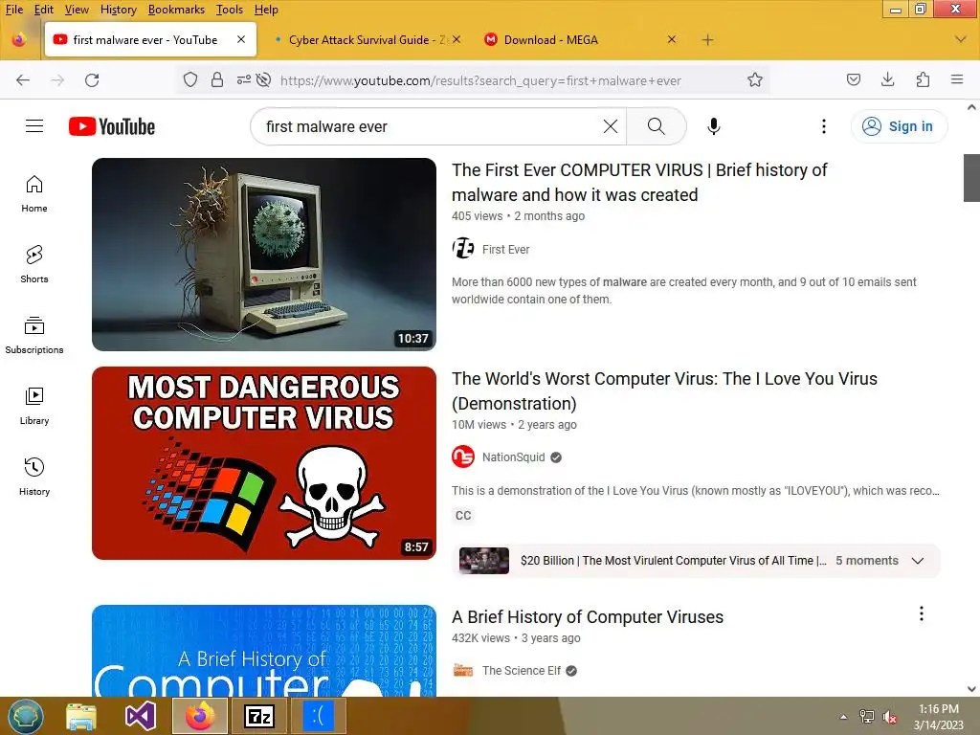Screen dimensions: 980x735
Task: Open Windows Explorer from taskbar
Action: (81, 716)
